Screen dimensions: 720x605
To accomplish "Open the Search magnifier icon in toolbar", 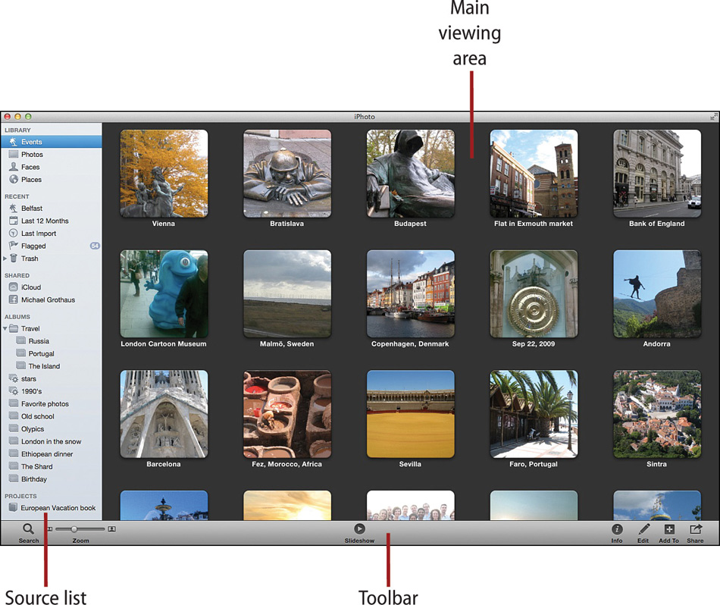I will (29, 529).
